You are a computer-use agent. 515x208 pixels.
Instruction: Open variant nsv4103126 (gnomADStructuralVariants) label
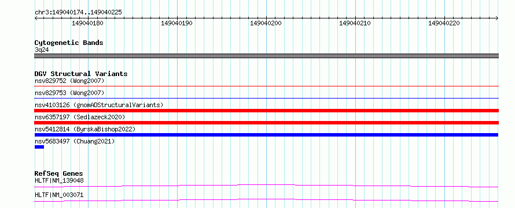(x=99, y=105)
